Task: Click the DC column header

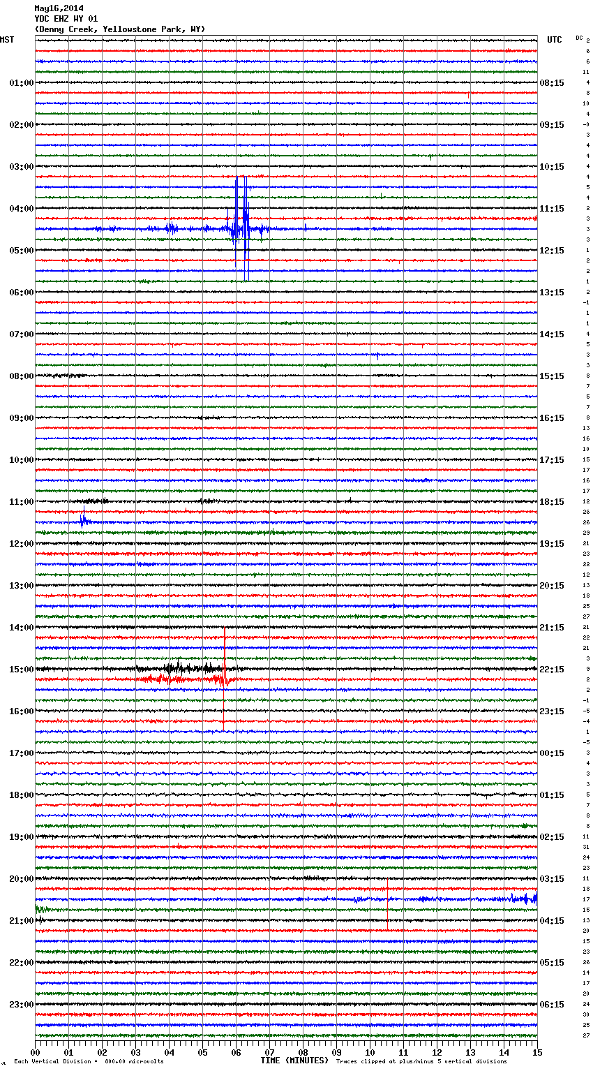Action: 579,37
